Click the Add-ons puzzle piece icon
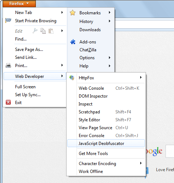 (73, 42)
